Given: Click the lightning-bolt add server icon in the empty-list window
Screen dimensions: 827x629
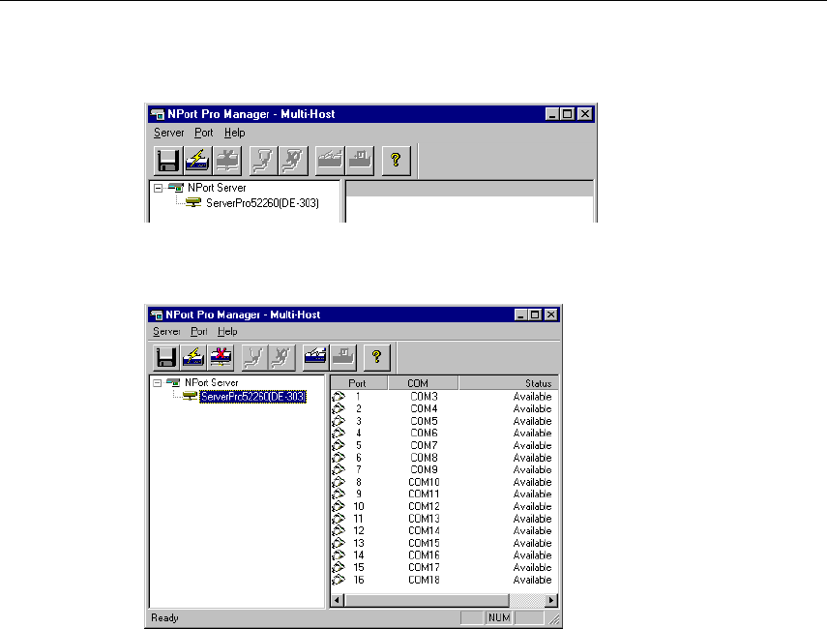Looking at the screenshot, I should [197, 161].
